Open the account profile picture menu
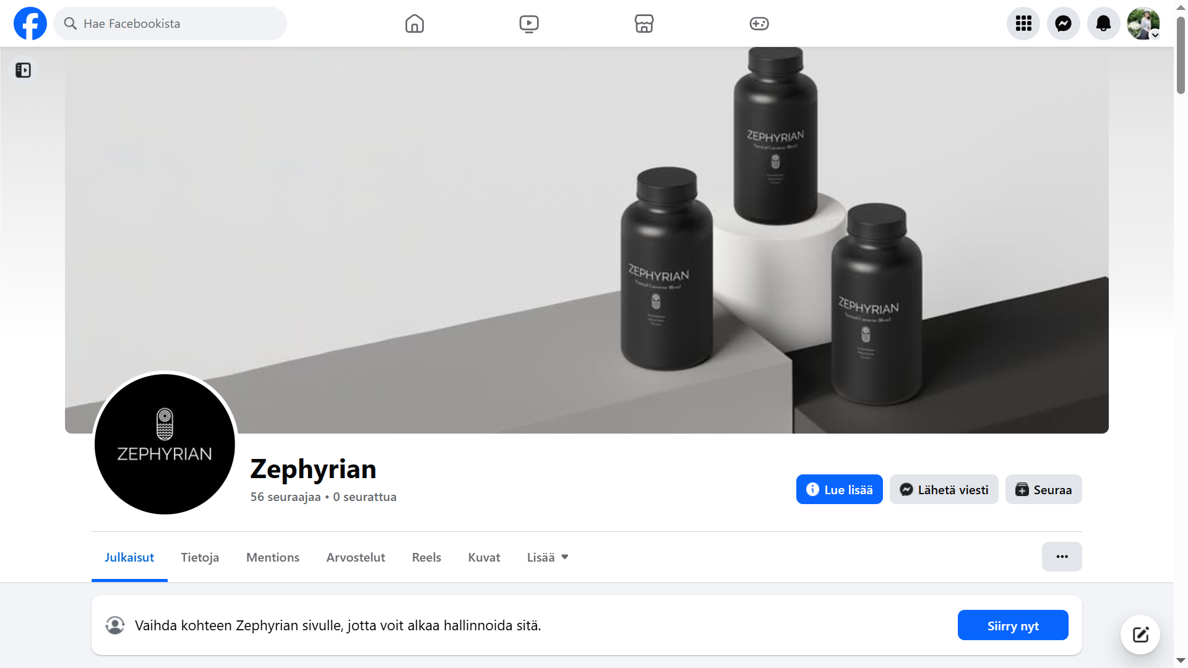 1143,24
